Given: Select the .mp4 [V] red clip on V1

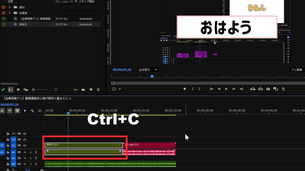Looking at the screenshot, I should coord(150,145).
